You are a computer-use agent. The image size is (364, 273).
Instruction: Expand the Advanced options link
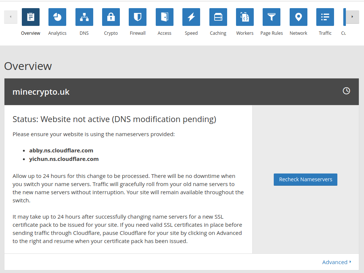point(337,262)
